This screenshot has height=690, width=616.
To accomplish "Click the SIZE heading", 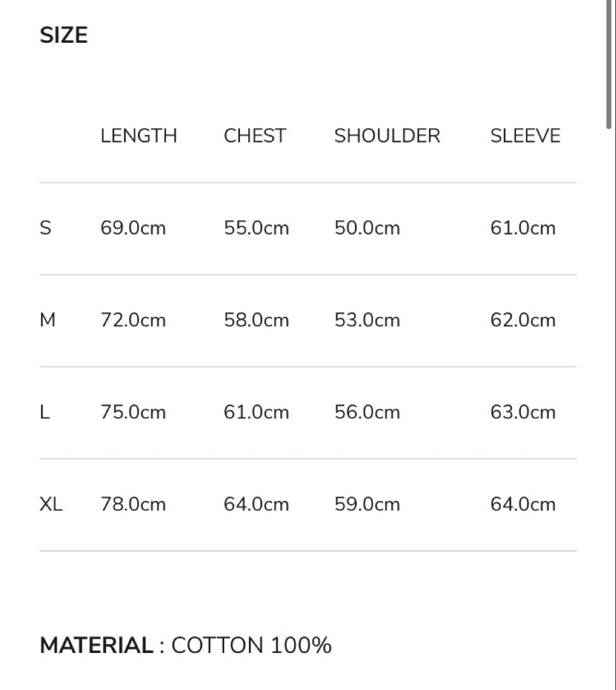I will tap(64, 35).
